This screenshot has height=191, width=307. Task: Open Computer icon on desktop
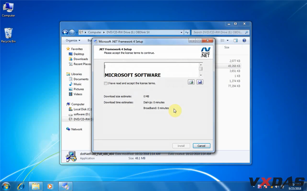tap(8, 10)
